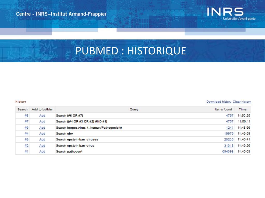
Task: Open search #8 link
Action: (x=27, y=116)
